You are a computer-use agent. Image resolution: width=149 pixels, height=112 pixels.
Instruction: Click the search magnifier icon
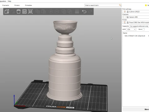(120, 5)
